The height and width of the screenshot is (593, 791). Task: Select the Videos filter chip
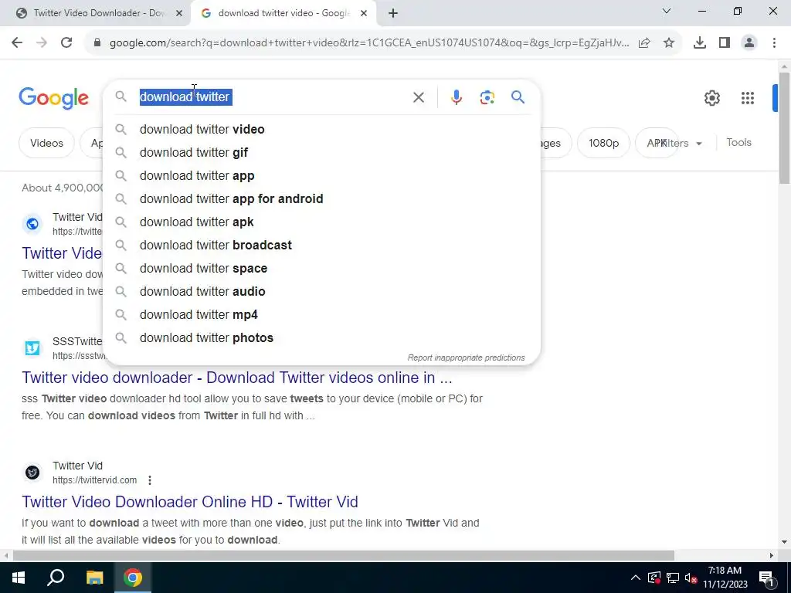[x=46, y=143]
